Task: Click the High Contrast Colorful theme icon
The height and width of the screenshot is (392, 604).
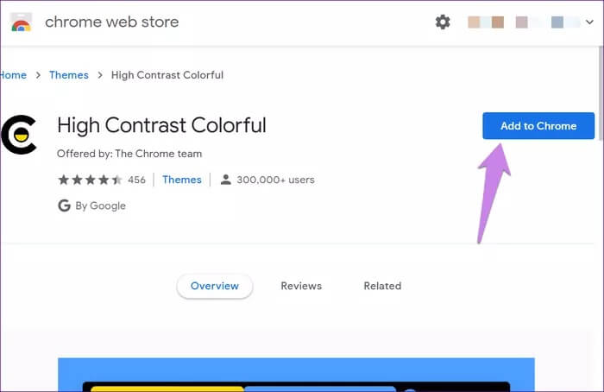Action: (x=19, y=135)
